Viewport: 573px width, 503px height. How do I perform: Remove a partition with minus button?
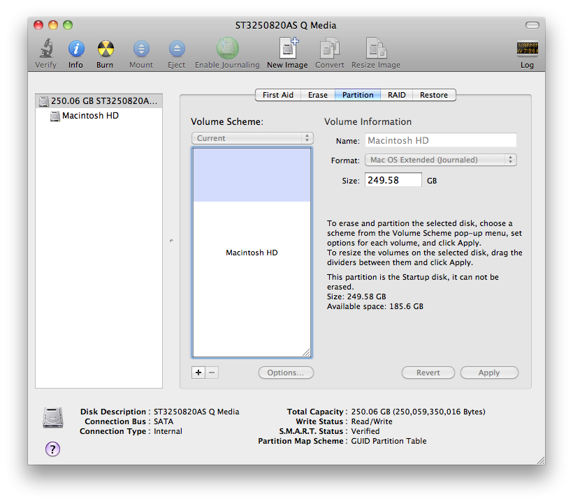[x=212, y=373]
